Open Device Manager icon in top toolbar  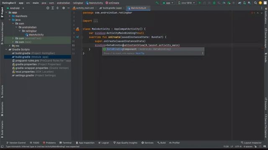coord(245,3)
